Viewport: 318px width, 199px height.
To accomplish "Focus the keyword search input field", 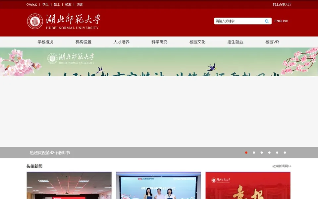I will click(x=239, y=21).
